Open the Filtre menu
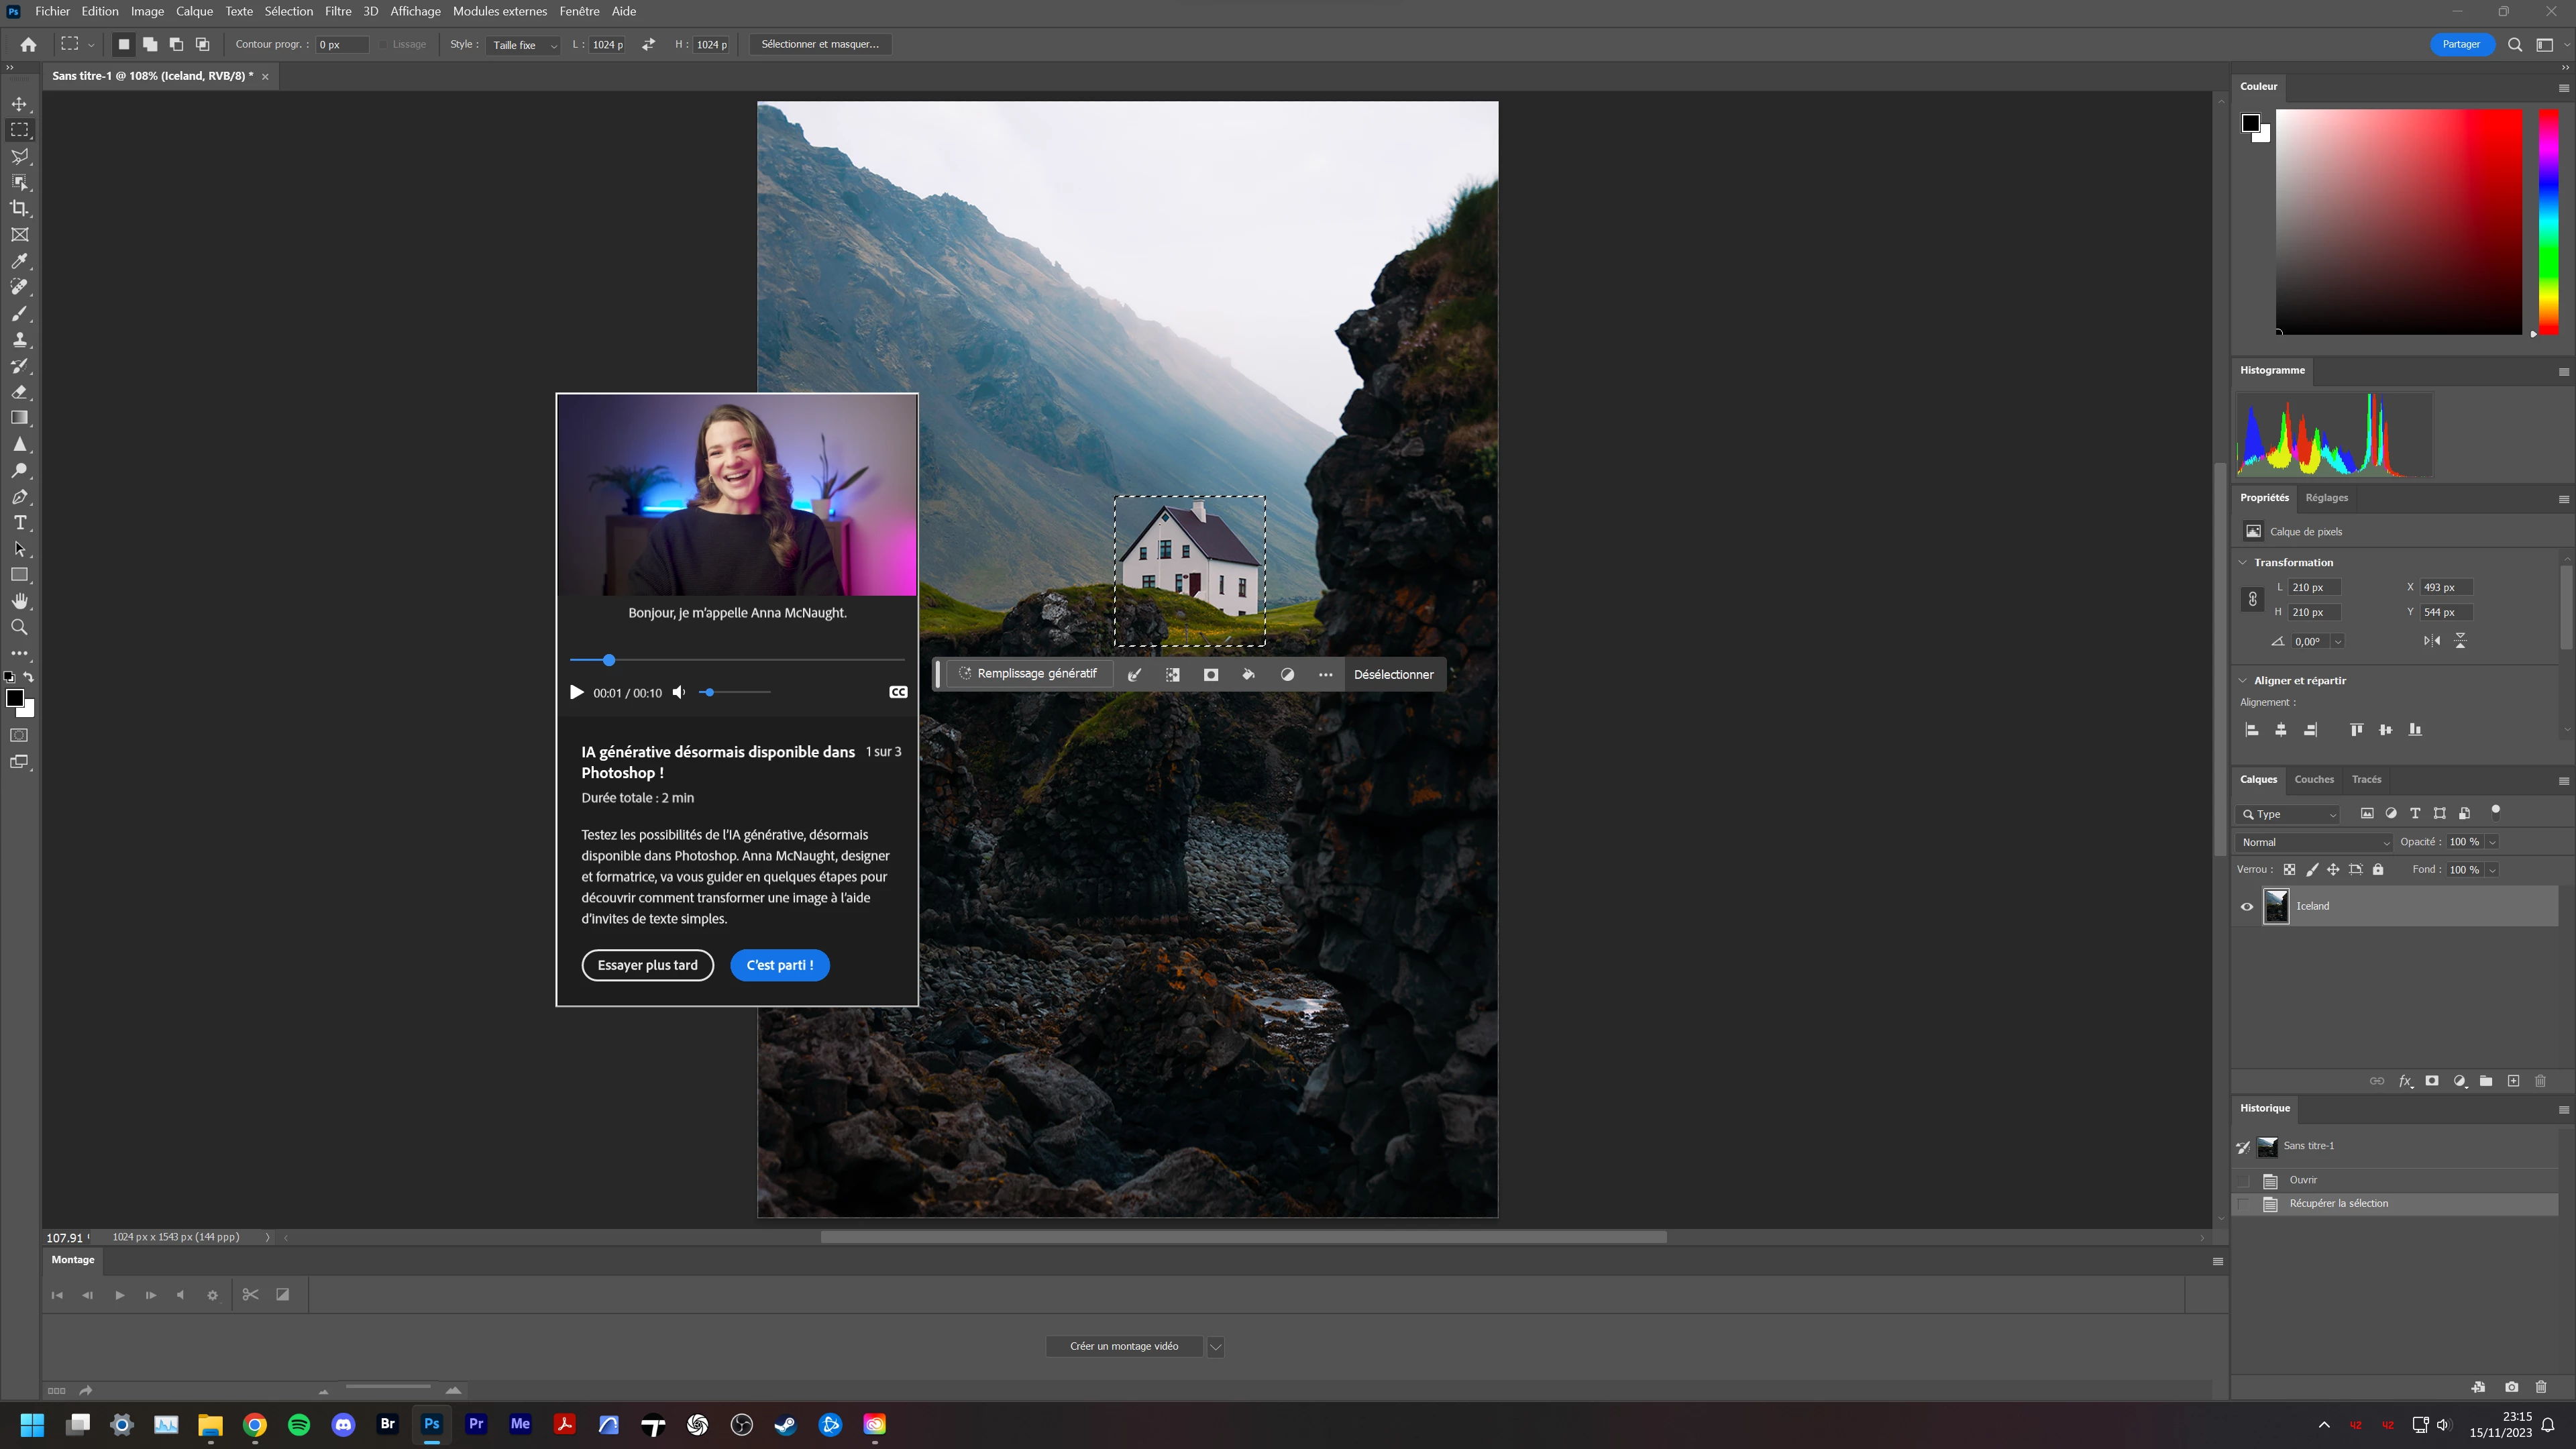2576x1449 pixels. pyautogui.click(x=337, y=11)
